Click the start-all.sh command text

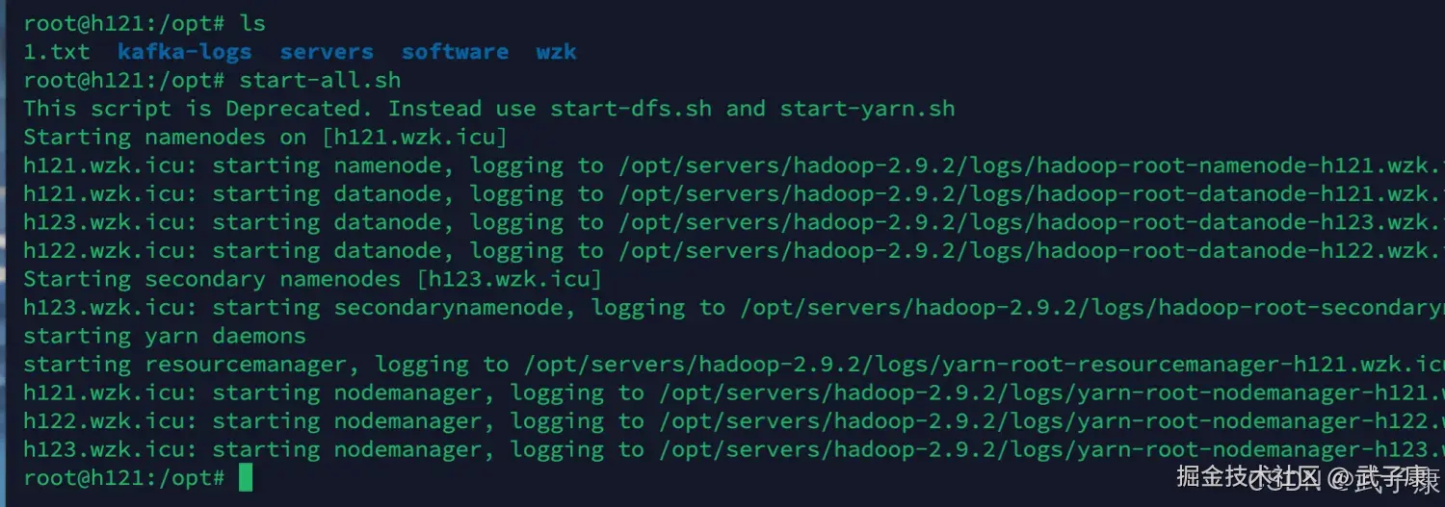click(x=320, y=80)
